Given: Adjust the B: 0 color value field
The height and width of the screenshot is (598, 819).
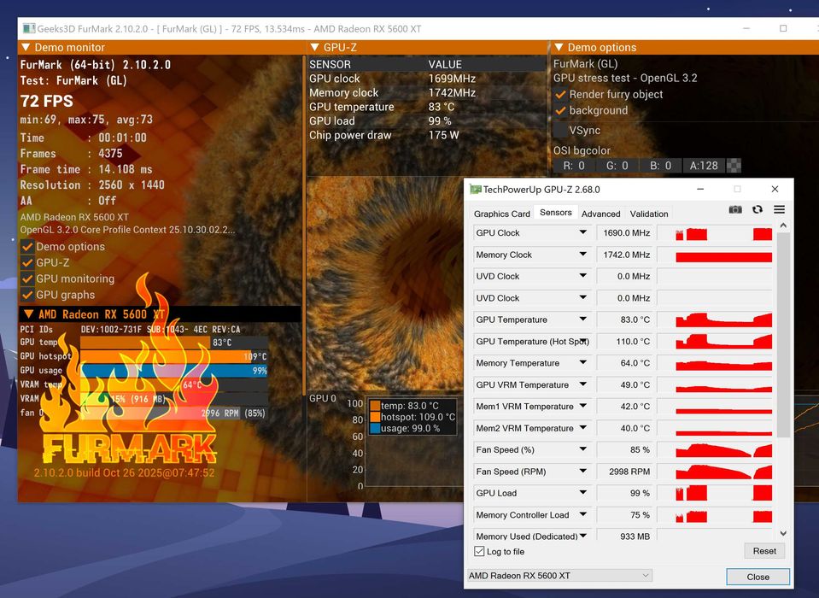Looking at the screenshot, I should pos(661,166).
